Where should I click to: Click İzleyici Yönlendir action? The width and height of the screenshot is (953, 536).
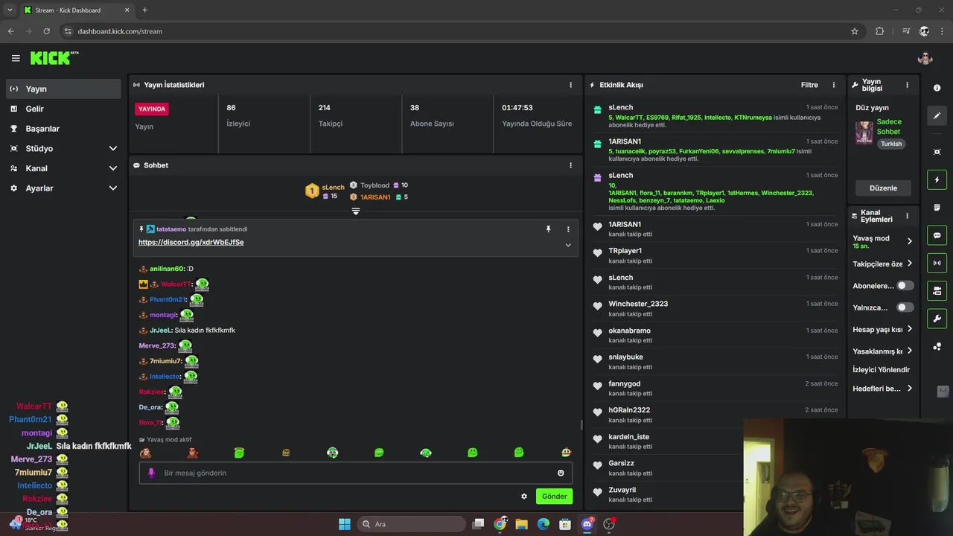(x=882, y=369)
